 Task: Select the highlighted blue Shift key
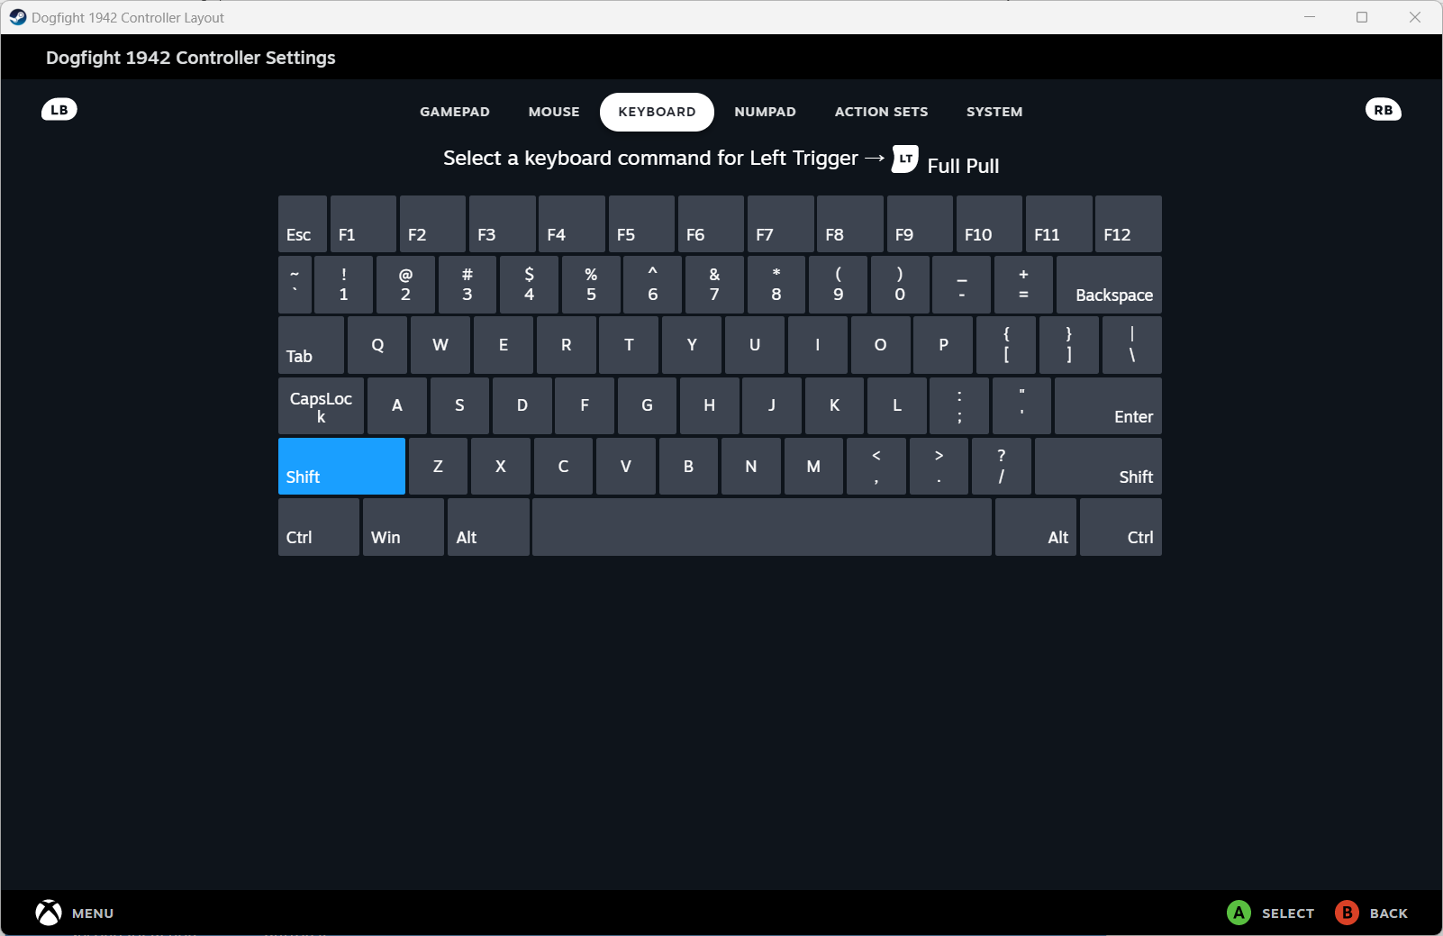[341, 467]
